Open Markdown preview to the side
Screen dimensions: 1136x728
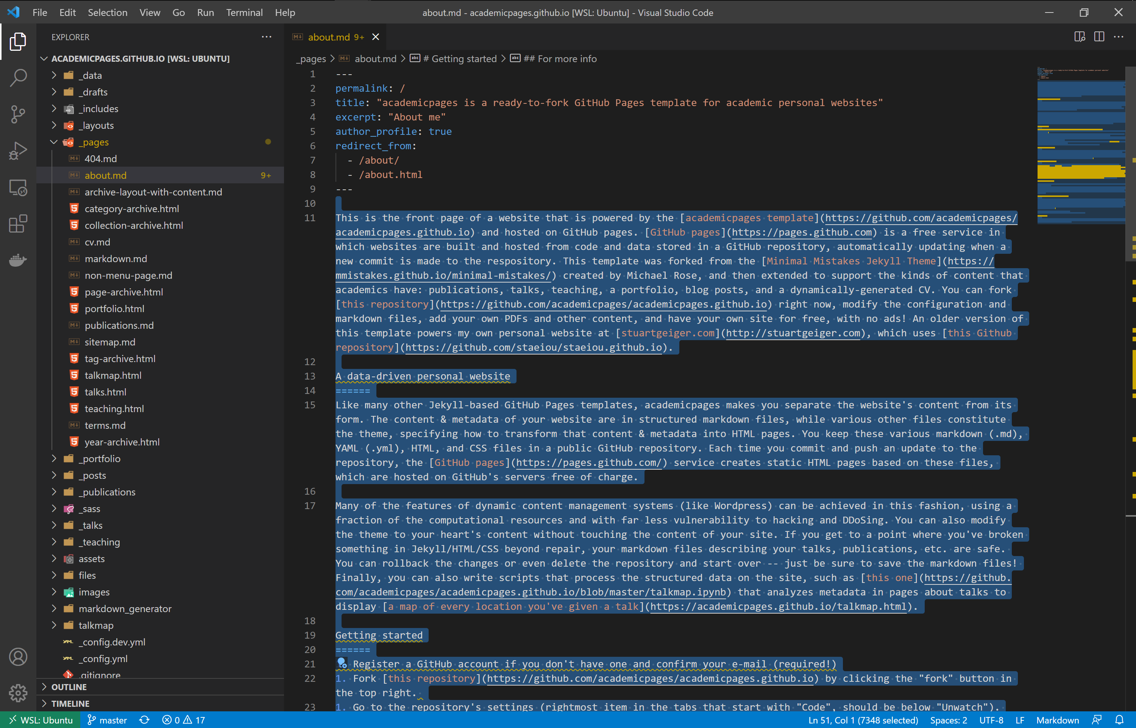pos(1079,37)
